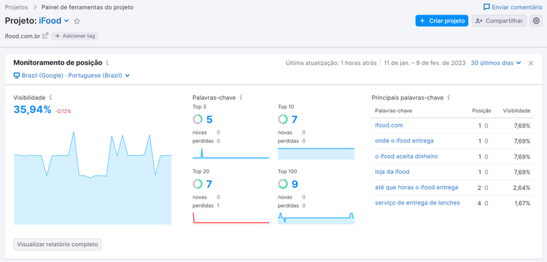Click Enviar comentário link
Image resolution: width=547 pixels, height=262 pixels.
(513, 7)
